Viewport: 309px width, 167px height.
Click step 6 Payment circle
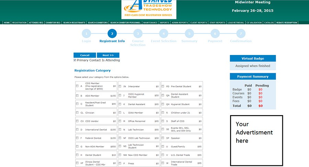pyautogui.click(x=215, y=34)
